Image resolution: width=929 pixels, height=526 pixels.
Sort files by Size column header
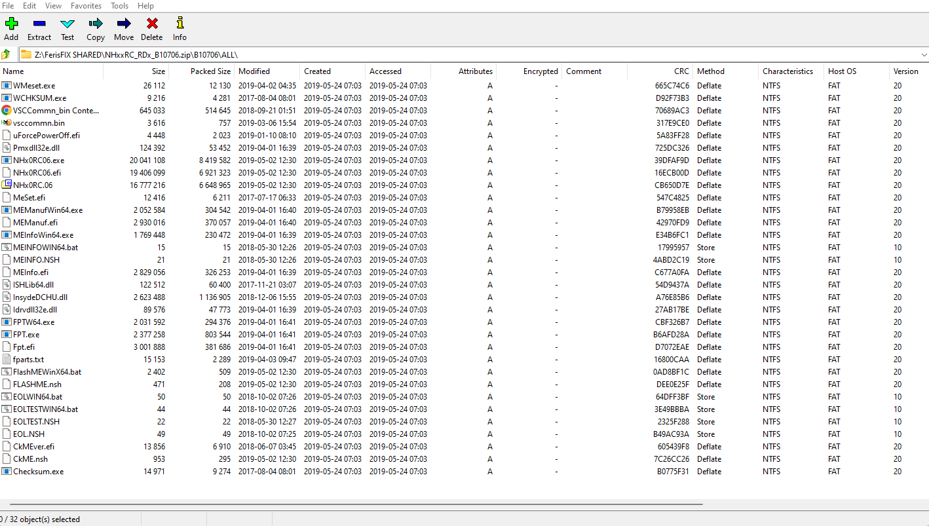(159, 71)
